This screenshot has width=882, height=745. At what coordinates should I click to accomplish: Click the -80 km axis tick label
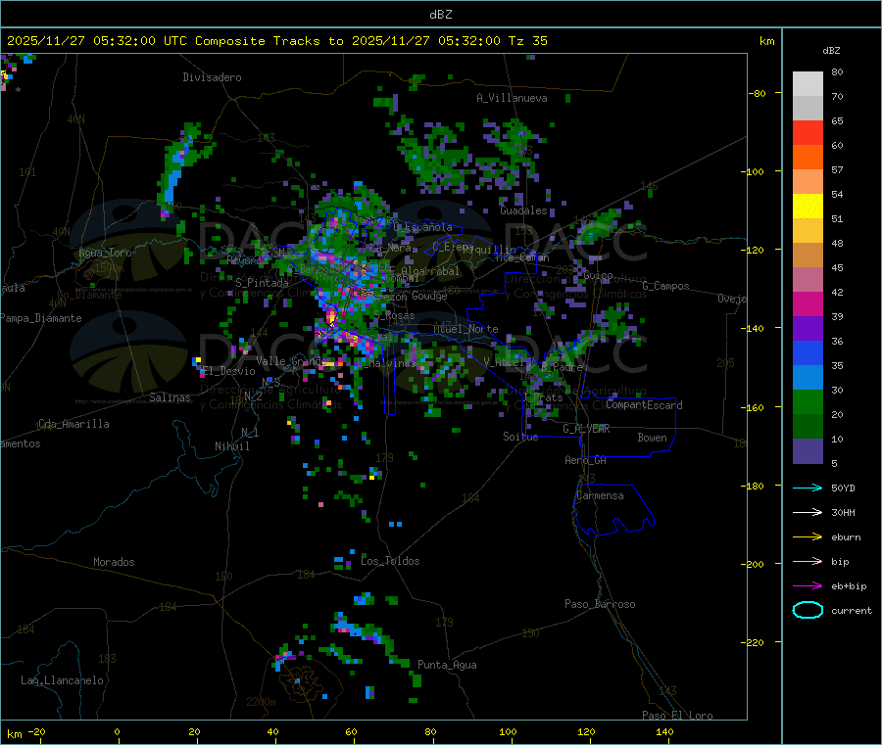tap(758, 93)
